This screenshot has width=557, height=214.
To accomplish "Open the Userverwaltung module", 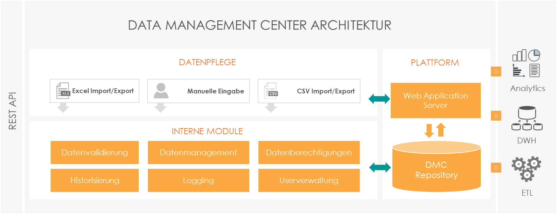I will tap(309, 180).
